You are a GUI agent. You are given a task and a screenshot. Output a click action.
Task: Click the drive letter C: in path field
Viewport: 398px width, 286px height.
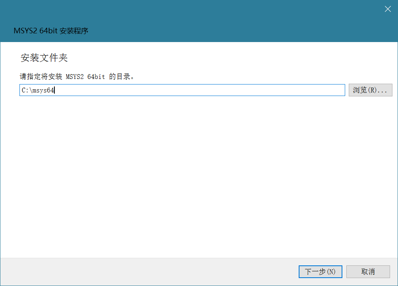(25, 90)
